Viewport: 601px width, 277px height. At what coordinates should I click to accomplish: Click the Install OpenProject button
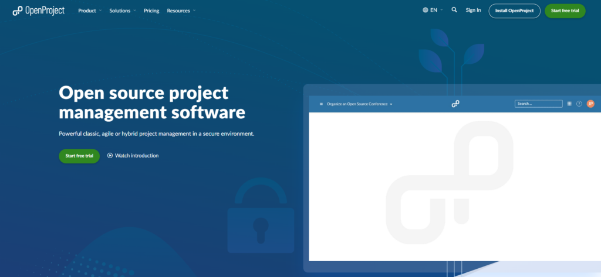pos(514,11)
